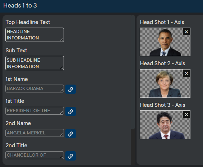The height and width of the screenshot is (167, 203).
Task: Click the 2nd Title field showing CHANCELLOR OF
Action: 34,155
